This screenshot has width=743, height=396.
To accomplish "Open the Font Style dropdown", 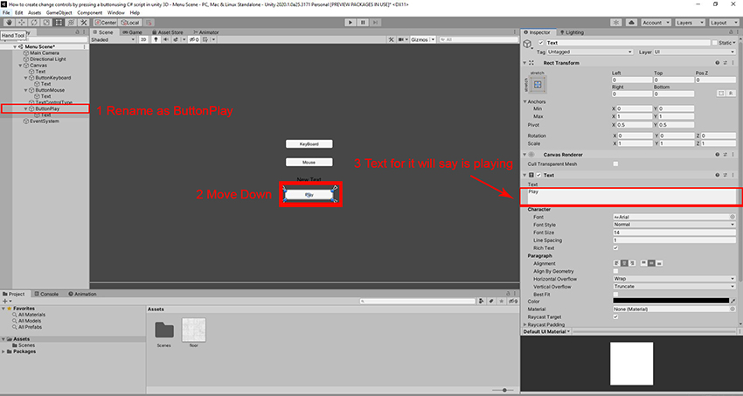I will tap(674, 225).
